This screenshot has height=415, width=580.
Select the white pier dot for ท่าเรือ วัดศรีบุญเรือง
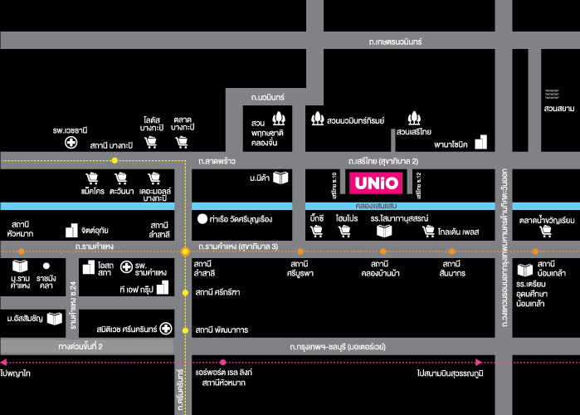click(x=202, y=221)
